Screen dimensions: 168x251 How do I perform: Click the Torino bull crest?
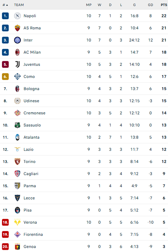[16, 161]
